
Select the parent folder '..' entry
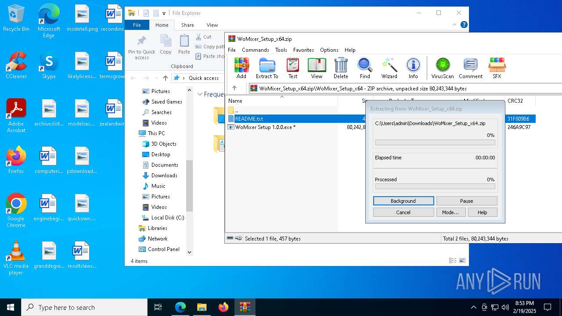pos(234,110)
